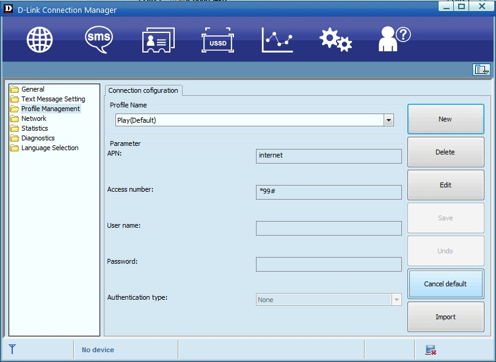
Task: Click the Save button
Action: 446,218
